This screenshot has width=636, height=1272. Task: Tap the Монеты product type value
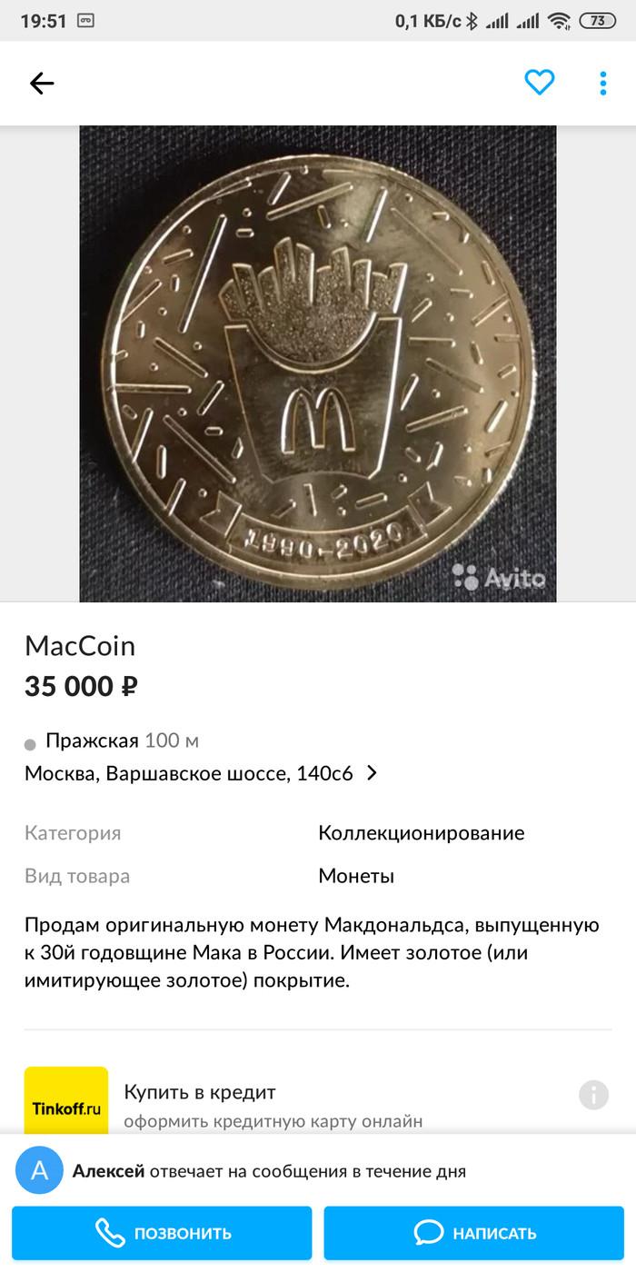[356, 877]
